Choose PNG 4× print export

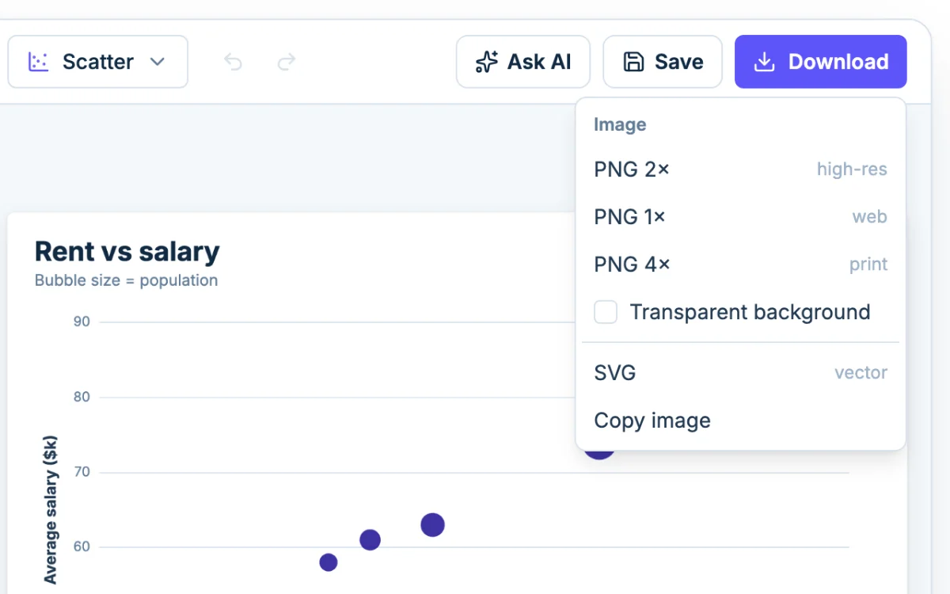click(740, 265)
